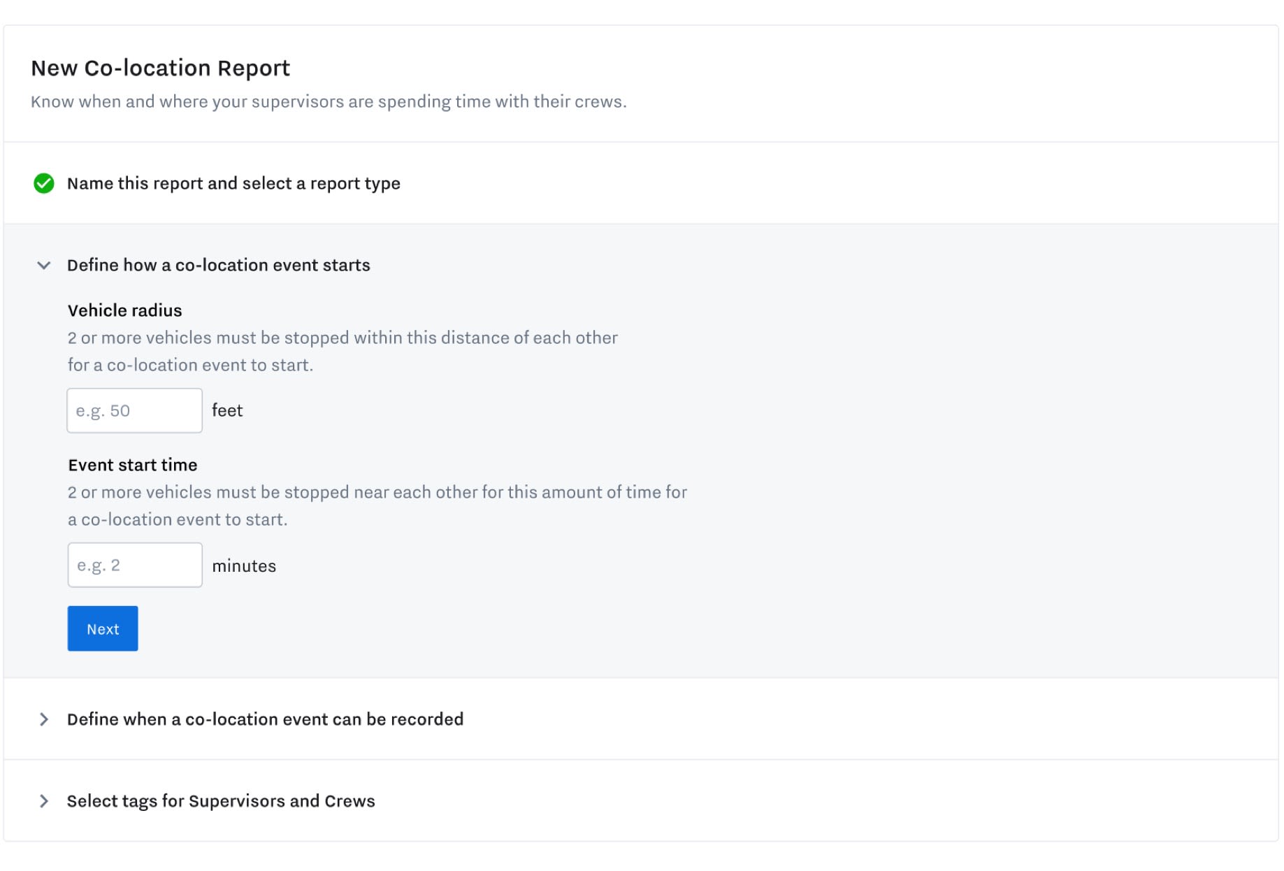Click the Vehicle radius section heading

pyautogui.click(x=124, y=310)
